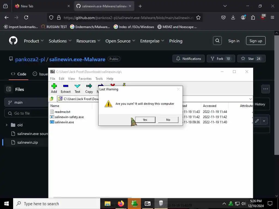This screenshot has width=279, height=209.
Task: Open the Resources dropdown in the GitHub nav
Action: [88, 41]
